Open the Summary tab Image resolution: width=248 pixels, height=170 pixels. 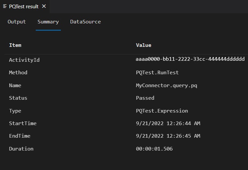click(48, 22)
